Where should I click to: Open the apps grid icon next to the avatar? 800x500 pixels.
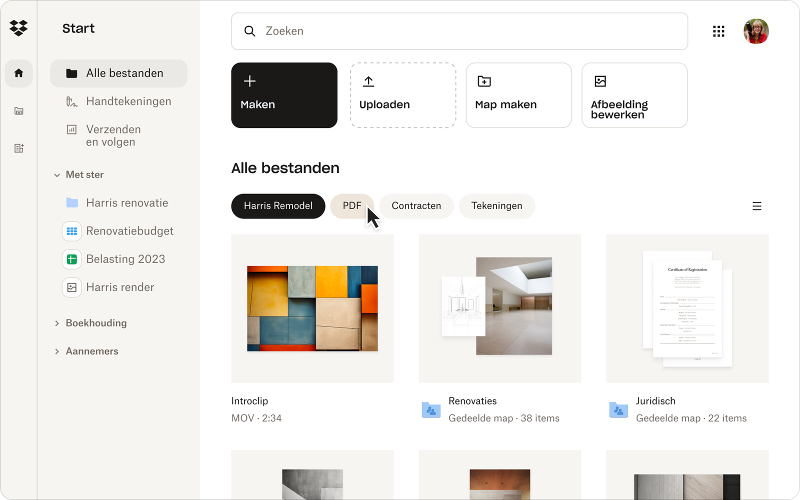[x=718, y=31]
